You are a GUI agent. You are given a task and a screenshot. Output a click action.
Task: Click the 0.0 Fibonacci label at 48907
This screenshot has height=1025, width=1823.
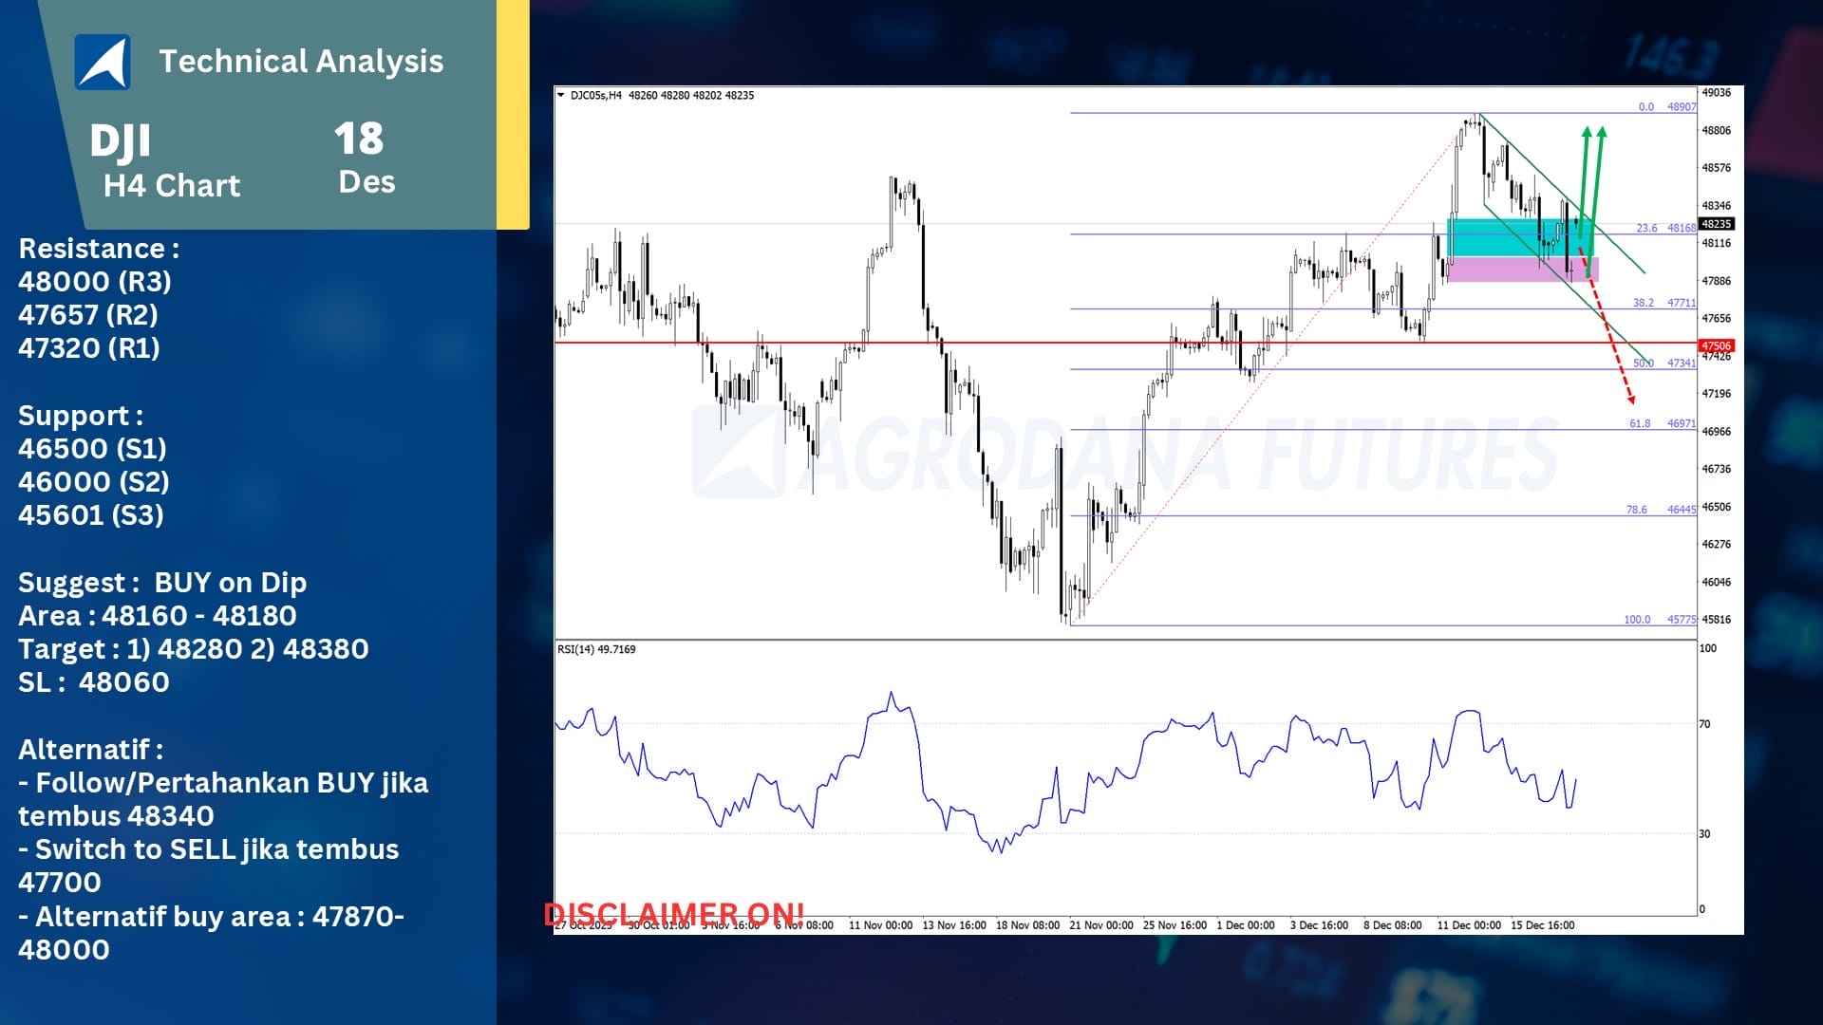pos(1645,107)
